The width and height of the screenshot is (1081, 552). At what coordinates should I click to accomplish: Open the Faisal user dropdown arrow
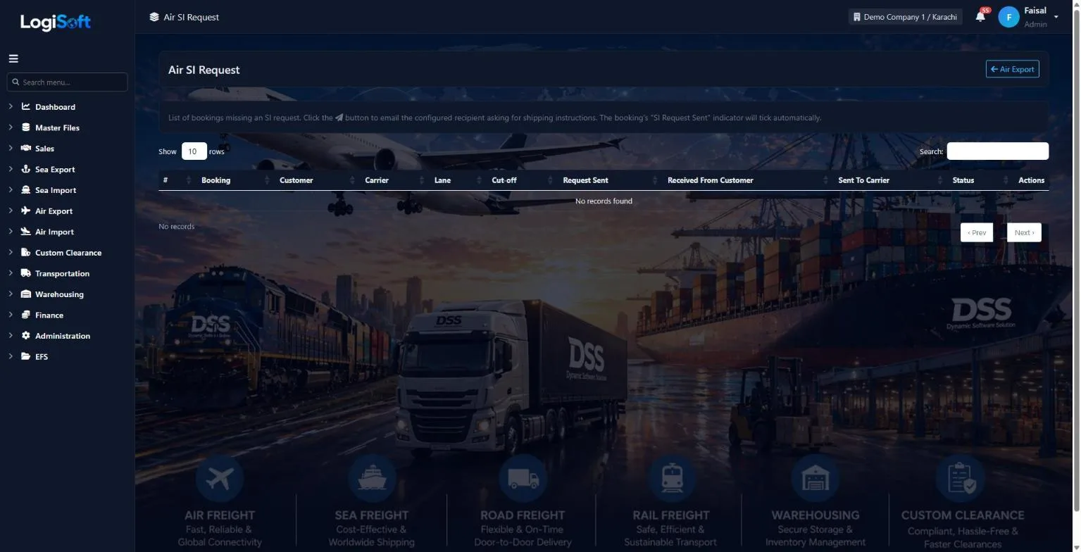click(x=1056, y=17)
